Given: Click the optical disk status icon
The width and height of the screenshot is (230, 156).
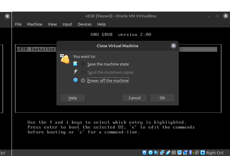Looking at the screenshot, I should coord(150,153).
